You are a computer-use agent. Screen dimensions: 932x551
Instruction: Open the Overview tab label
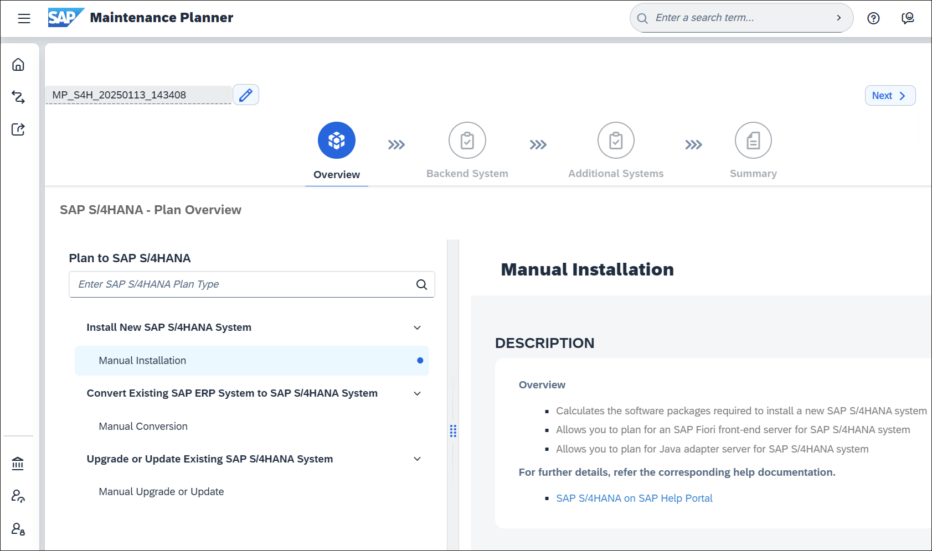coord(337,175)
